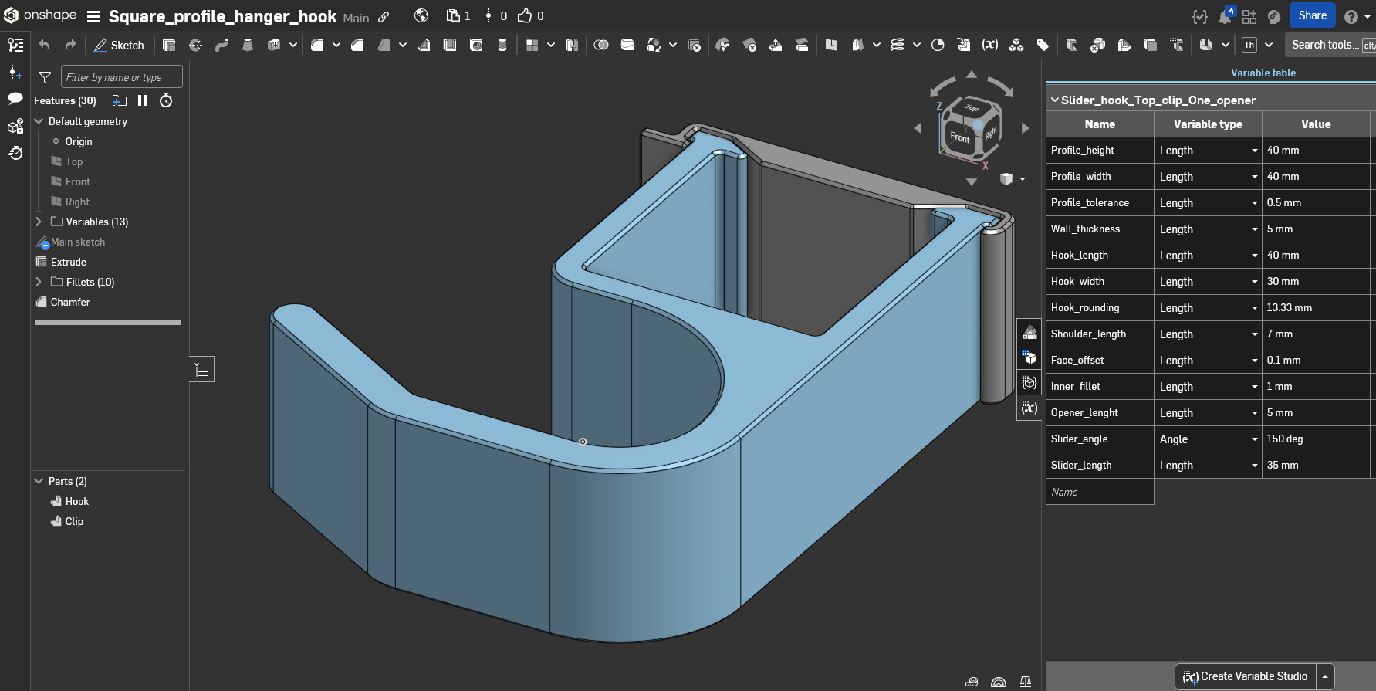Screen dimensions: 1376x691
Task: Toggle the configuration panel icon
Action: pos(1029,357)
